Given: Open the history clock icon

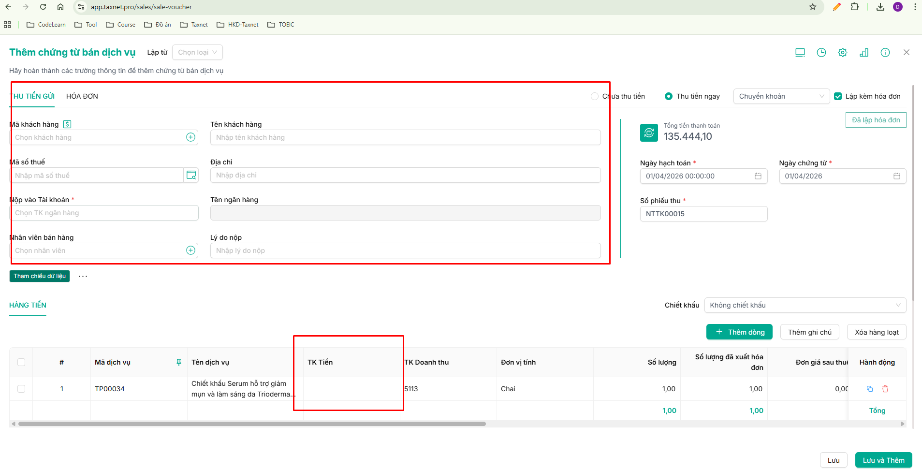Looking at the screenshot, I should click(x=821, y=52).
